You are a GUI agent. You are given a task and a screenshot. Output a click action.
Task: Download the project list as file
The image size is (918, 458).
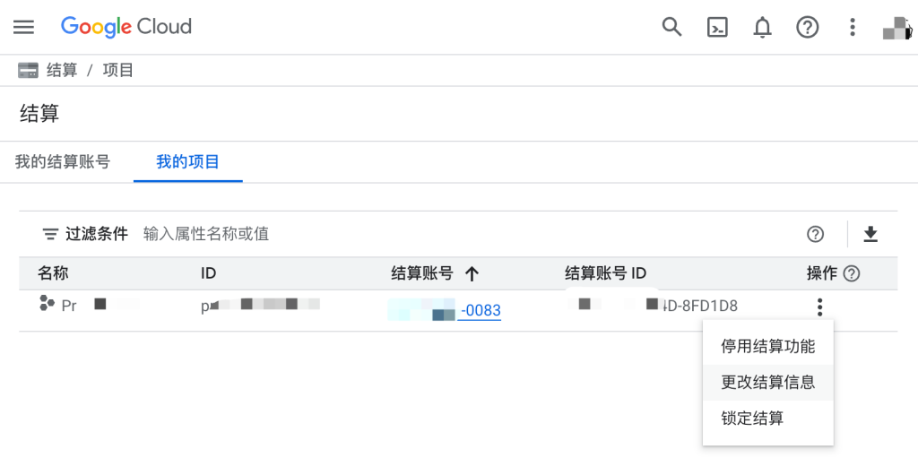(x=870, y=234)
